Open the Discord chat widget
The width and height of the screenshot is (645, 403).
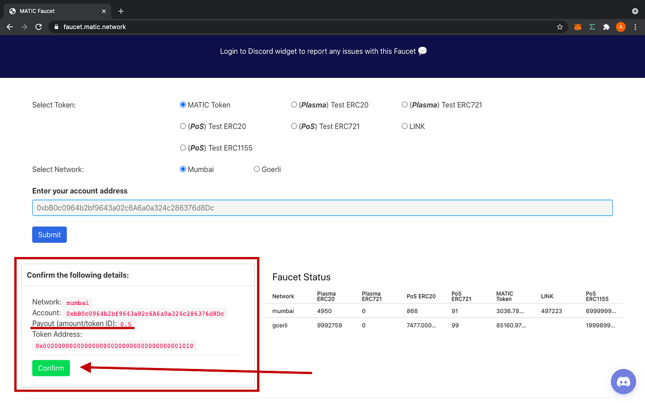point(623,381)
